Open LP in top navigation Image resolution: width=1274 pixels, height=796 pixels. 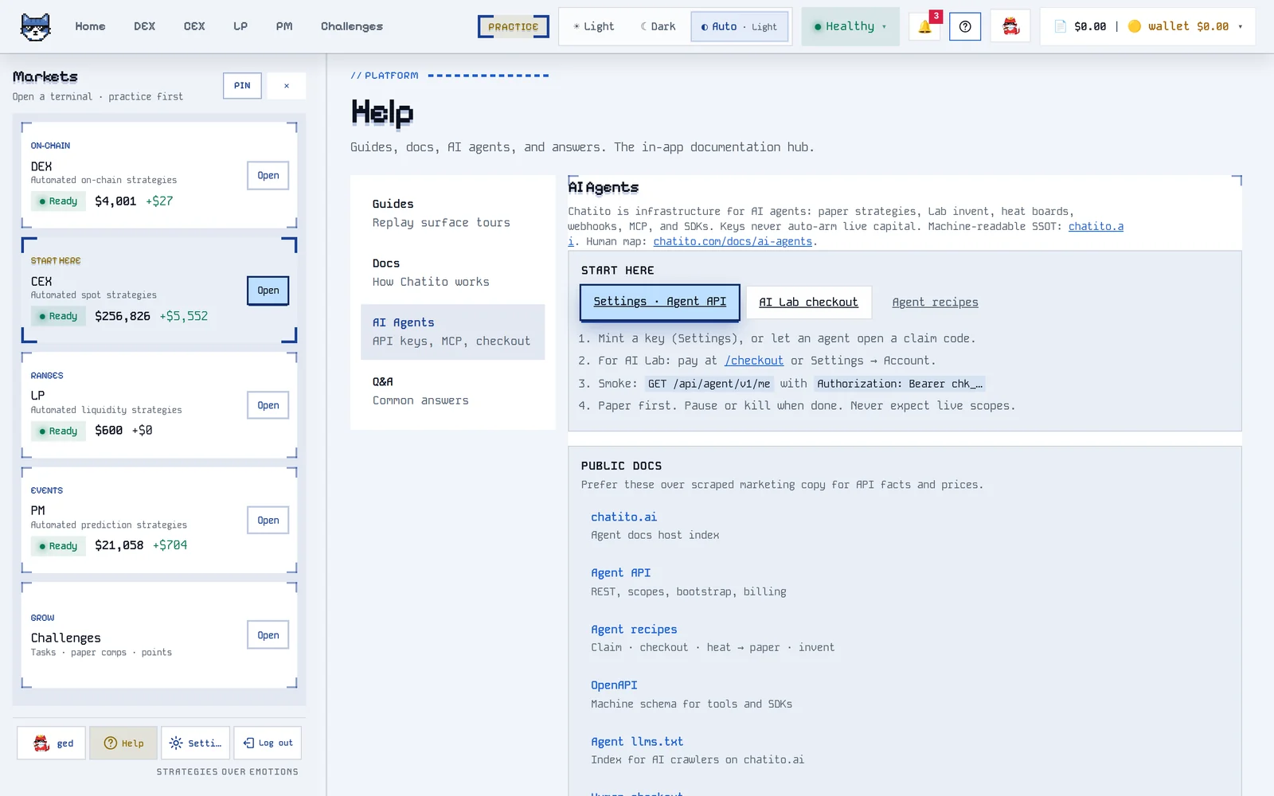pos(240,26)
